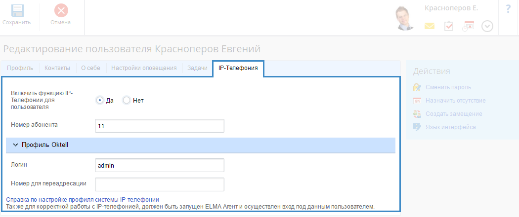Screen dimensions: 519x217
Task: Open the calendar icon in header
Action: click(x=469, y=26)
